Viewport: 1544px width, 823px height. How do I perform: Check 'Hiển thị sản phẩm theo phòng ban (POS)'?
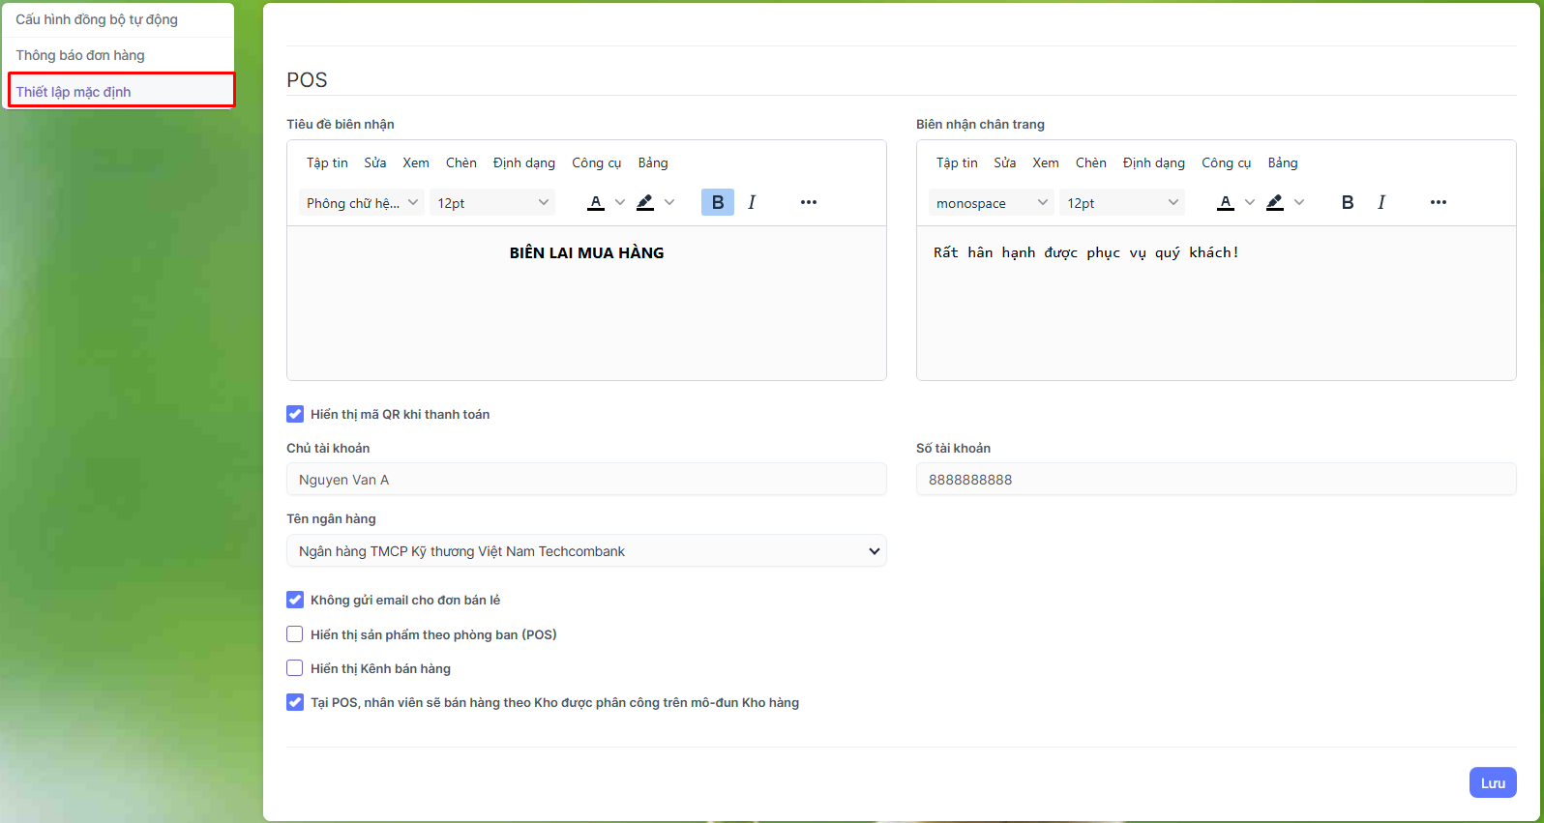pyautogui.click(x=295, y=634)
